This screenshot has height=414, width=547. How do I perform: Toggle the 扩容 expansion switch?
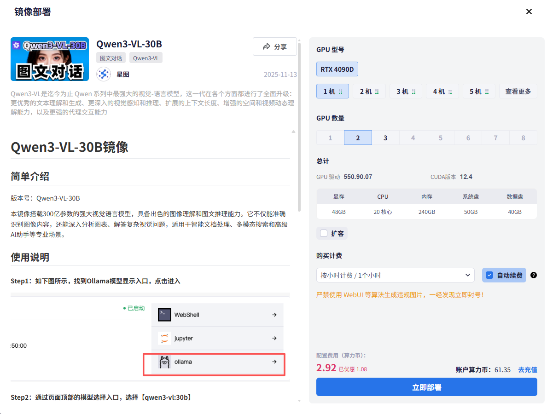323,233
